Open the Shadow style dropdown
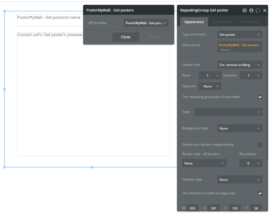Screen dimensions: 270x224 (240, 179)
